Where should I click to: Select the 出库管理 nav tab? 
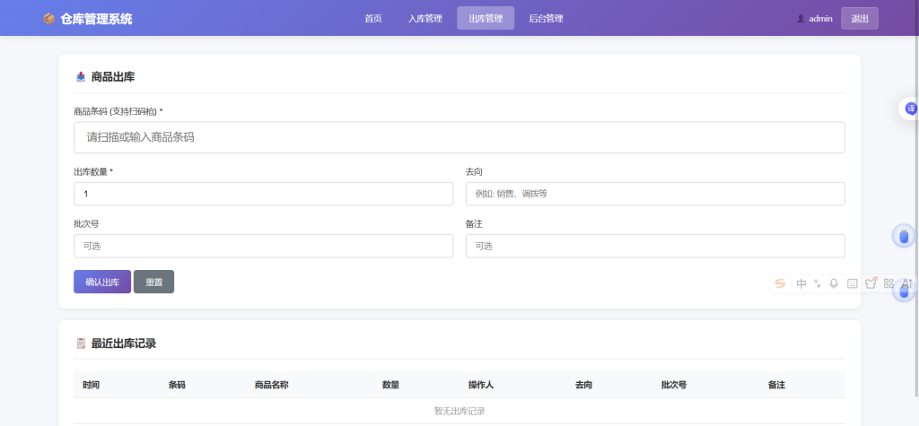coord(486,18)
